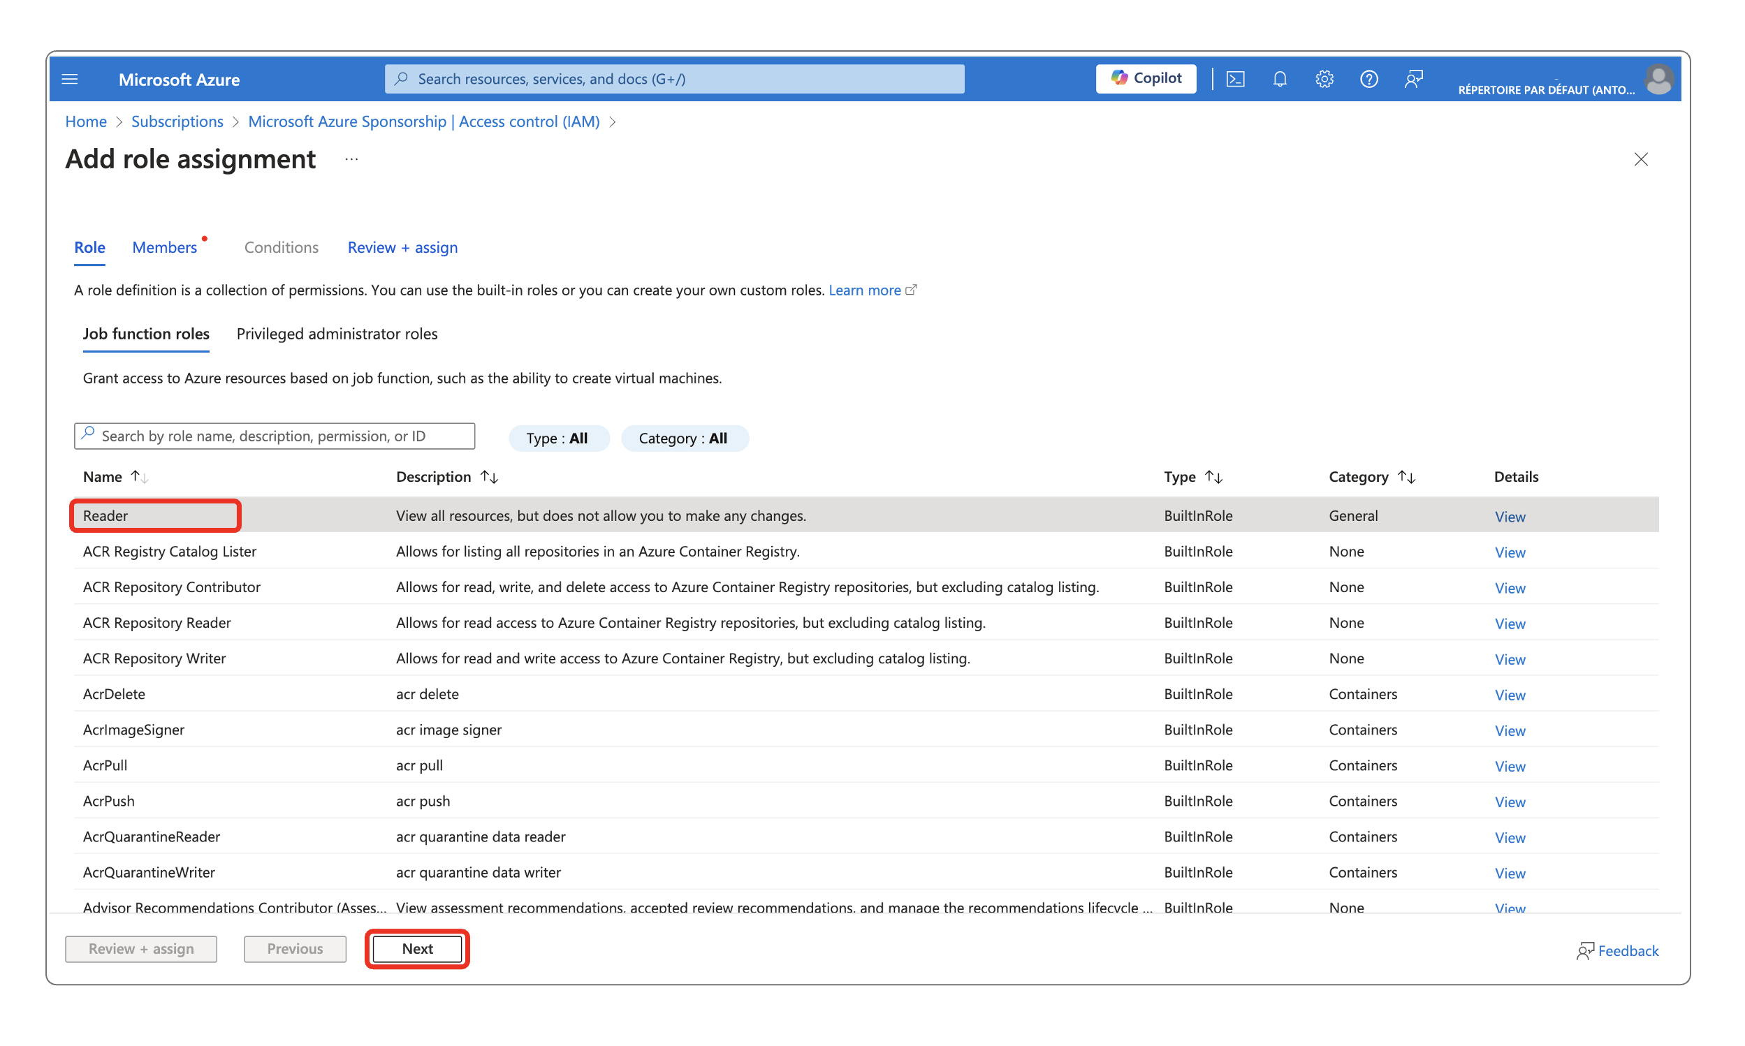Image resolution: width=1745 pixels, height=1046 pixels.
Task: Go to Home breadcrumb
Action: (86, 121)
